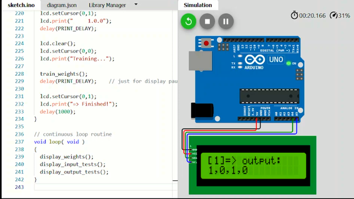
Task: Click the Arduino RX LED
Action: point(240,67)
